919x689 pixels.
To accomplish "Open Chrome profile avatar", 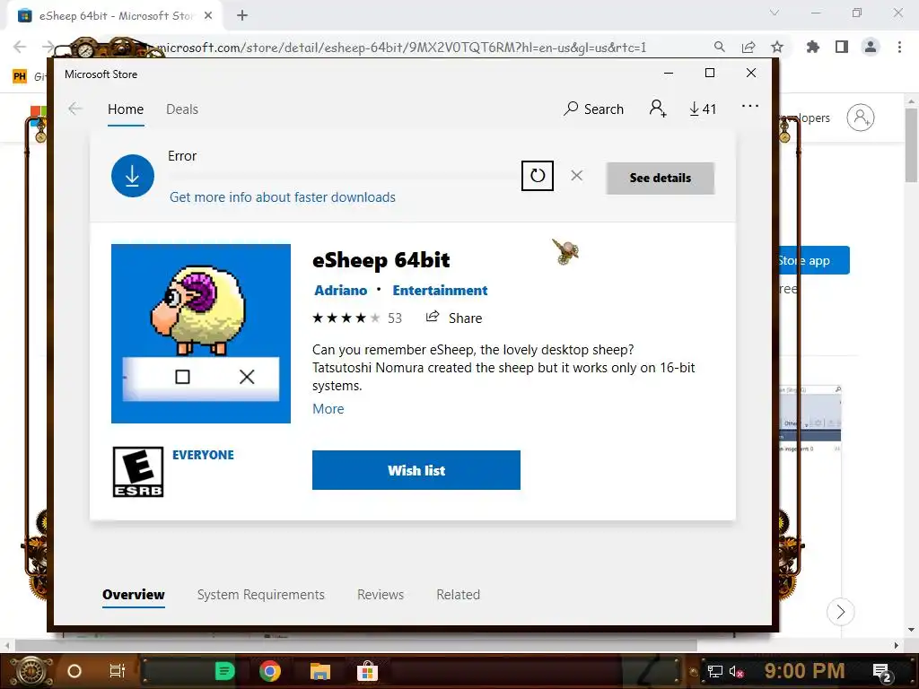I will (x=871, y=47).
